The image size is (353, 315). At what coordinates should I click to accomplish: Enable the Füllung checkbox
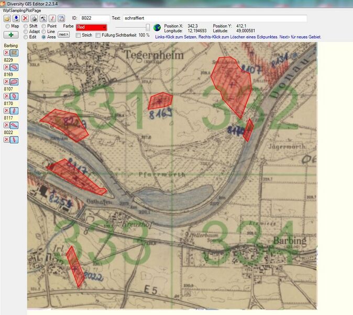coord(98,35)
